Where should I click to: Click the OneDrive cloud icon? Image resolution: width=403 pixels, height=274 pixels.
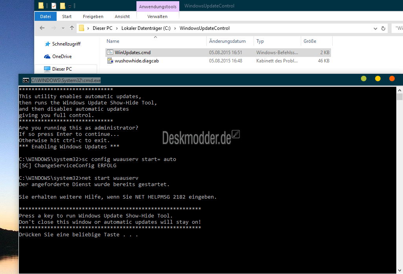click(47, 57)
